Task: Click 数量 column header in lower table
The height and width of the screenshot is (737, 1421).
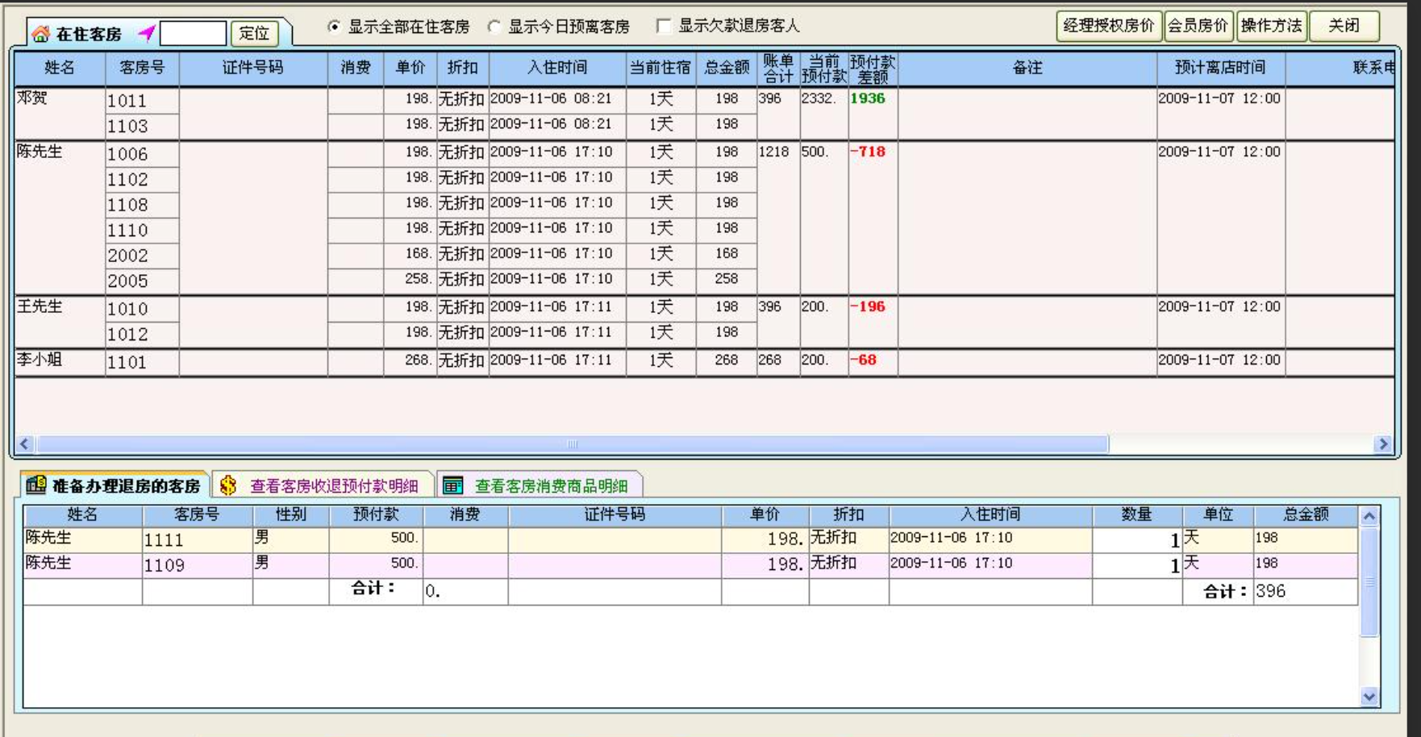Action: click(1136, 514)
